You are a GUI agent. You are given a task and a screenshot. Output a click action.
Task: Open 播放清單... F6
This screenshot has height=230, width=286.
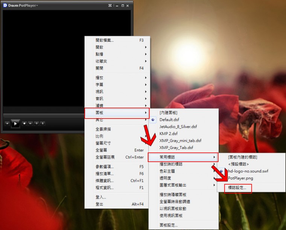click(117, 174)
